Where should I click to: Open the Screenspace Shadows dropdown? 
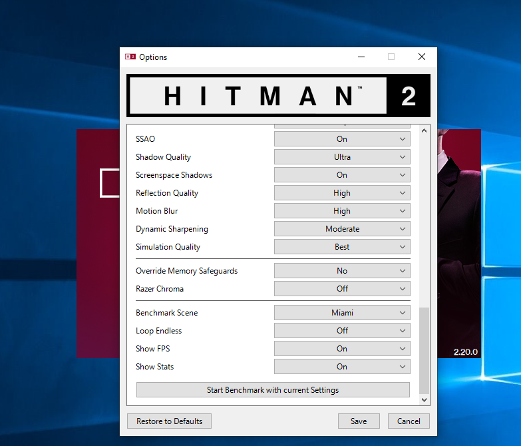[342, 175]
